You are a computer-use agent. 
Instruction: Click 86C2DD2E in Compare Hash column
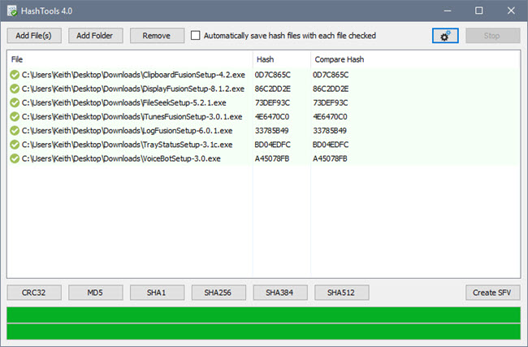[x=331, y=89]
